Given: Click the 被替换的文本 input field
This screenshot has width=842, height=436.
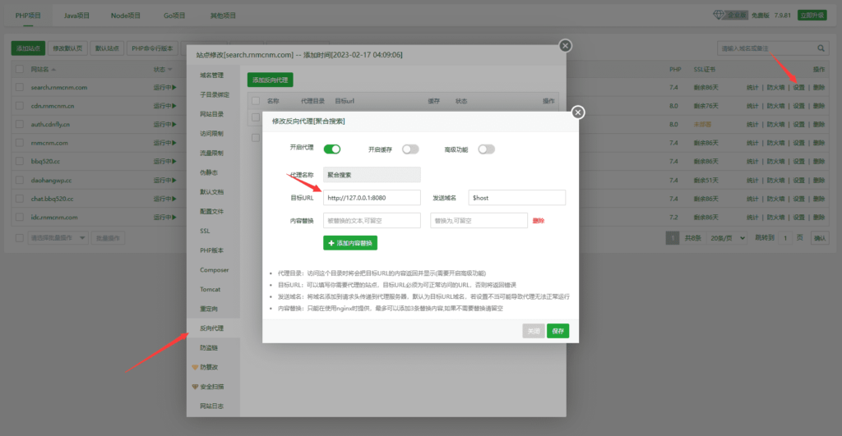Looking at the screenshot, I should [x=372, y=220].
